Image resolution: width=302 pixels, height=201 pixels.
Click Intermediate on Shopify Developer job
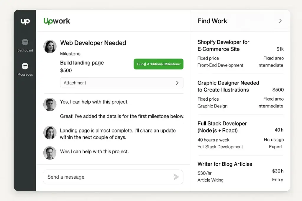(270, 65)
